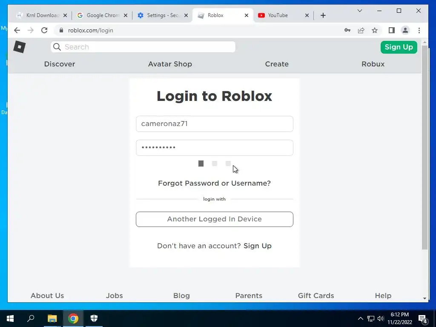The image size is (436, 327).
Task: Close the Google Chrome tab
Action: click(x=126, y=15)
